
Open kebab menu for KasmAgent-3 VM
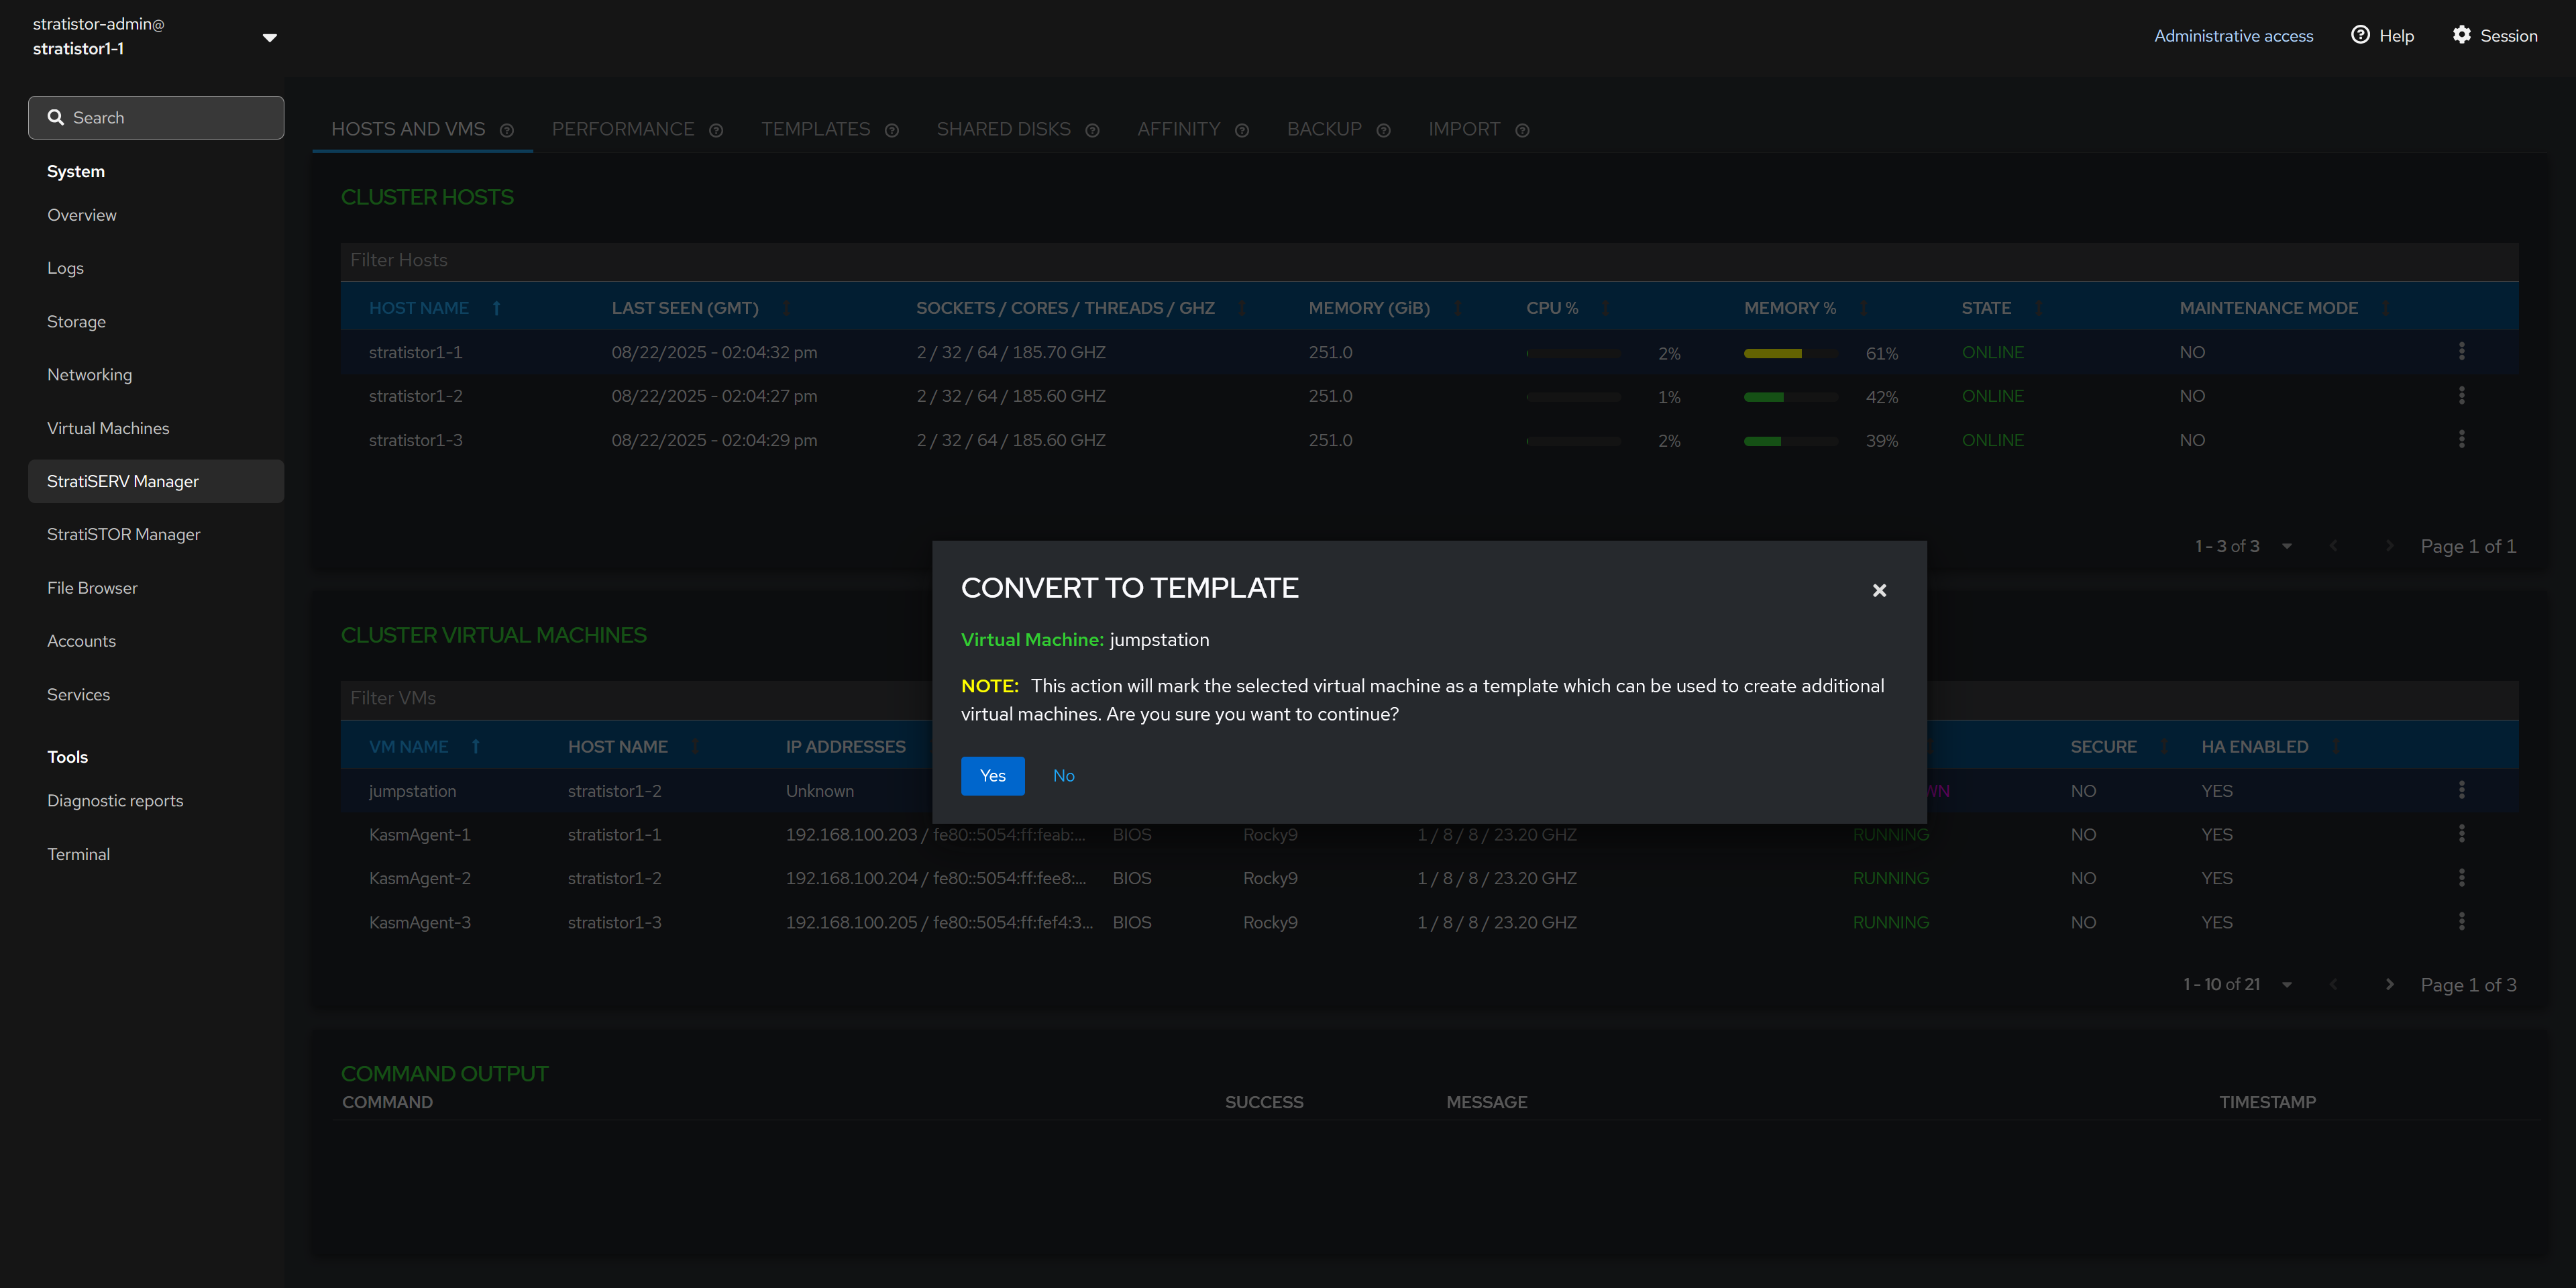coord(2461,922)
